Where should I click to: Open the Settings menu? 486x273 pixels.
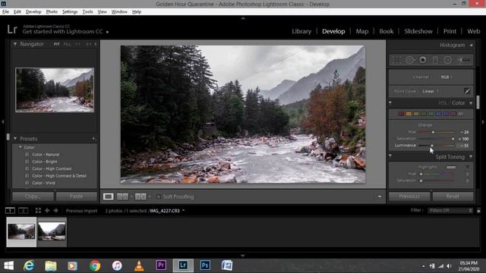[70, 12]
